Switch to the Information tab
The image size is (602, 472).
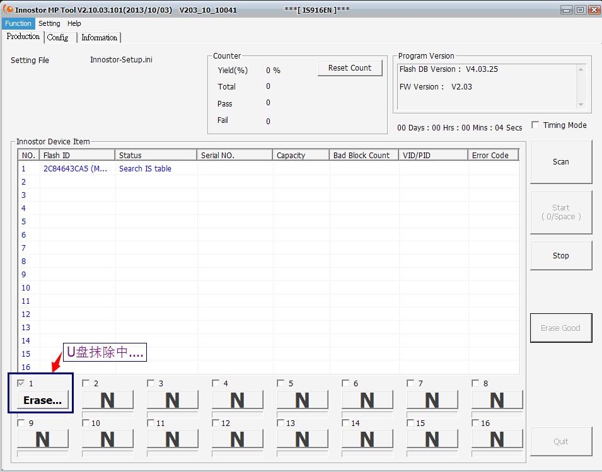pos(99,38)
